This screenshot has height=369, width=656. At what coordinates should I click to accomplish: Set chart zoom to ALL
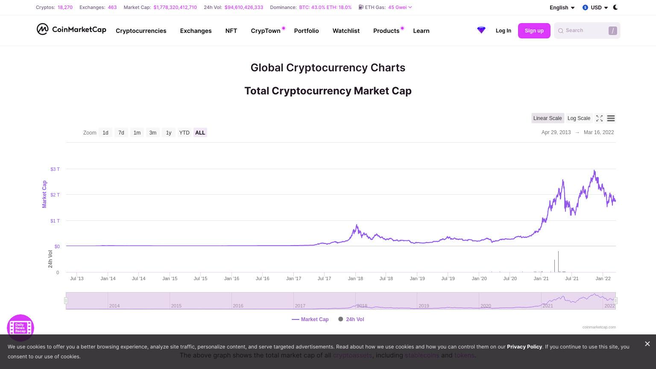pyautogui.click(x=200, y=133)
